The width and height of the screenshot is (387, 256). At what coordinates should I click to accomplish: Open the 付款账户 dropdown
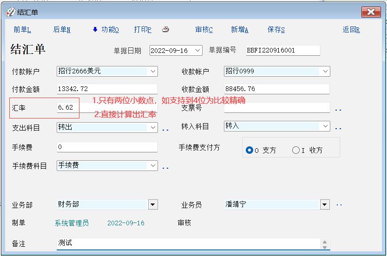point(153,72)
